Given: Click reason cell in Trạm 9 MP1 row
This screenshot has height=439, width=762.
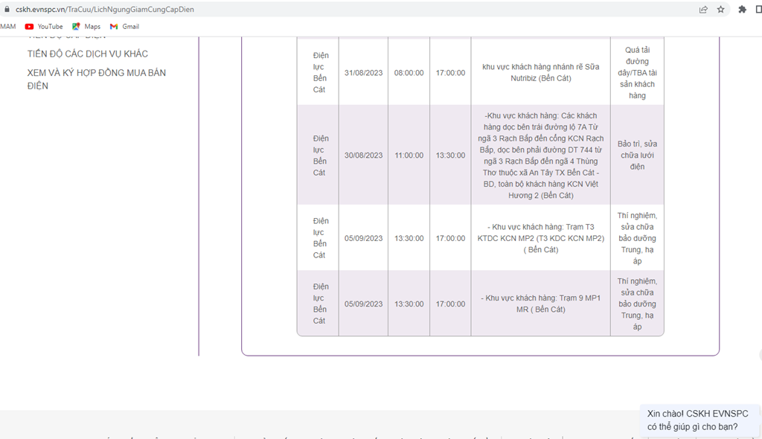Looking at the screenshot, I should tap(637, 304).
